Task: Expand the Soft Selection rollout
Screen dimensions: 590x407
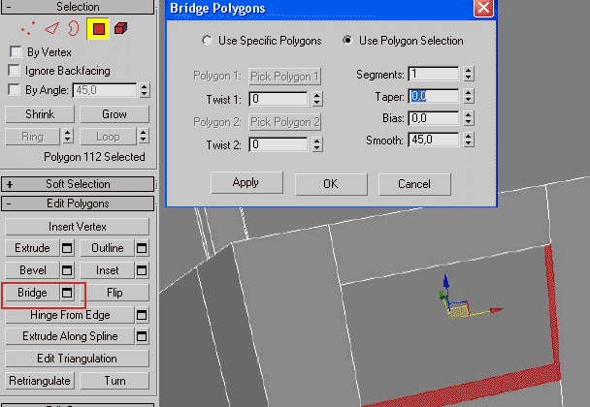Action: [78, 184]
